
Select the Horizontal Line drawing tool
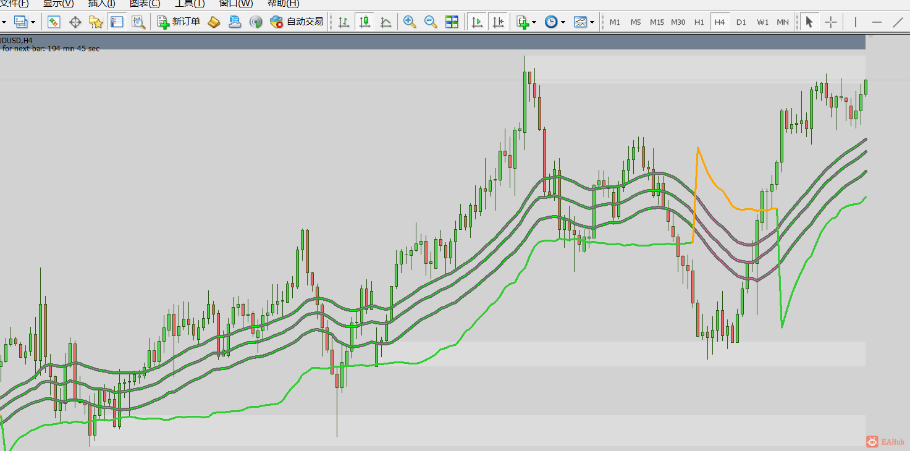pos(877,22)
